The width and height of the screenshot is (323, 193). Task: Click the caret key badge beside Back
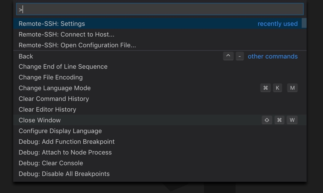pos(228,56)
